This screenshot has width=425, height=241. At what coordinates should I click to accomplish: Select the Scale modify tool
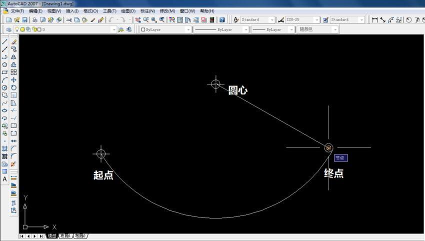(13, 95)
